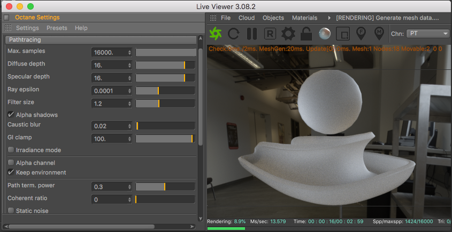The height and width of the screenshot is (232, 452).
Task: Click the Diffuse depth slider
Action: [x=165, y=65]
